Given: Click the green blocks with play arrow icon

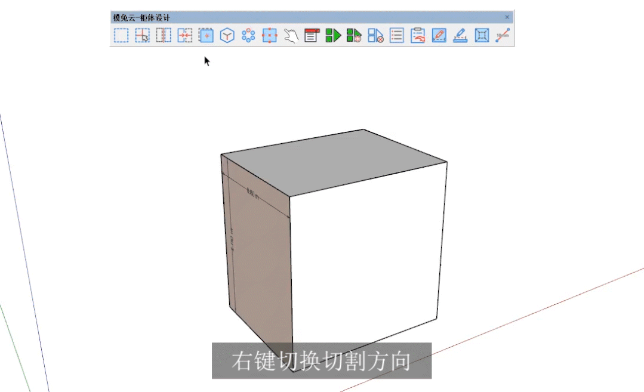Looking at the screenshot, I should pyautogui.click(x=333, y=36).
